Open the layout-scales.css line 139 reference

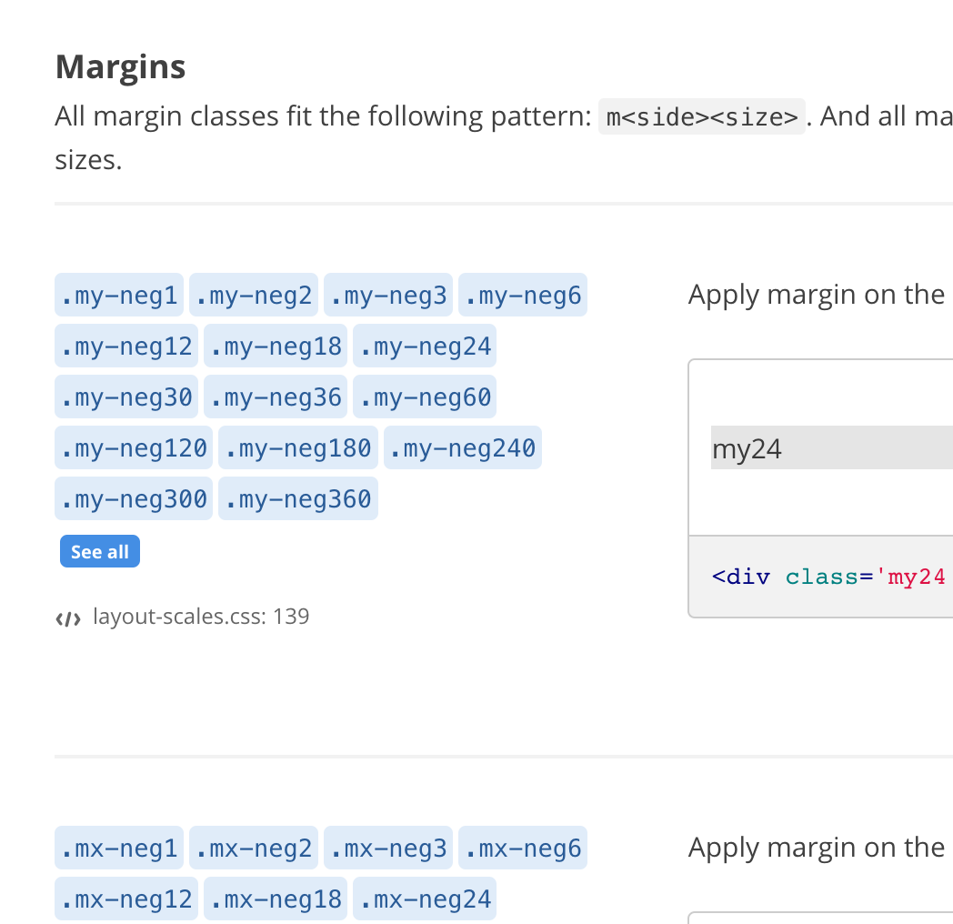(199, 616)
